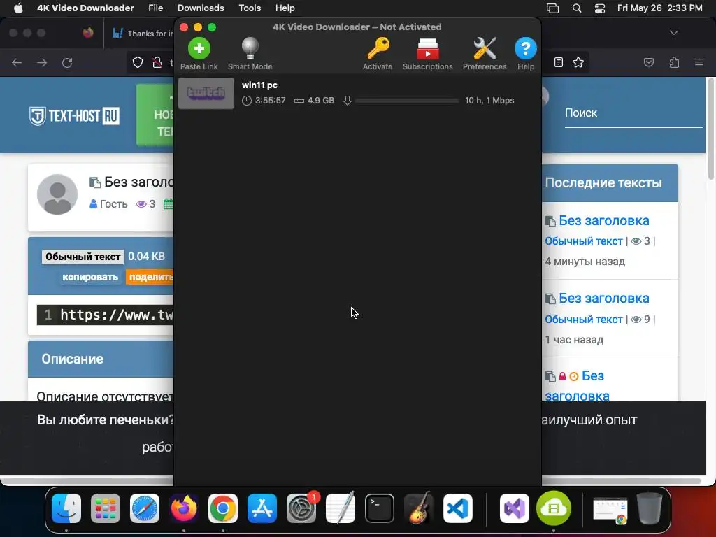Viewport: 716px width, 537px height.
Task: Open 4K Video Downloader in the dock
Action: tap(554, 508)
